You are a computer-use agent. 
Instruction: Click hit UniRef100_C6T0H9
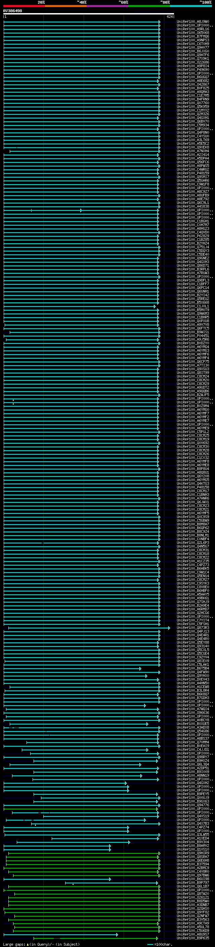tap(193, 44)
